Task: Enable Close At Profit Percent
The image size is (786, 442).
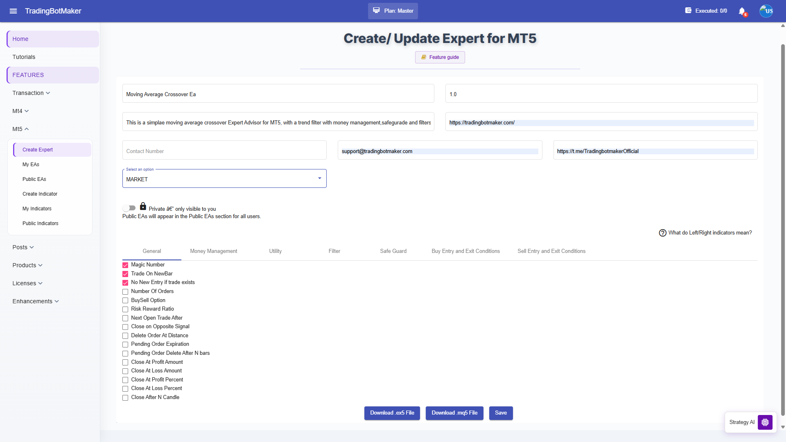Action: click(x=125, y=380)
